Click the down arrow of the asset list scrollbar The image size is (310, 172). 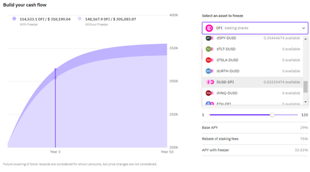click(306, 102)
